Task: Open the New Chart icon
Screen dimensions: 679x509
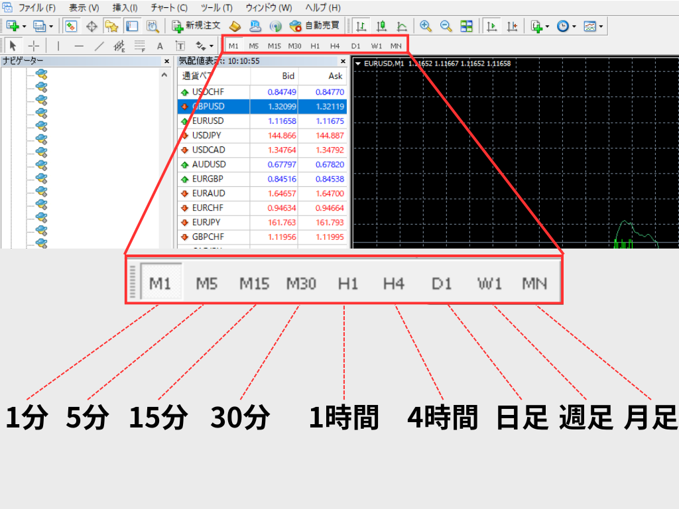Action: [13, 27]
